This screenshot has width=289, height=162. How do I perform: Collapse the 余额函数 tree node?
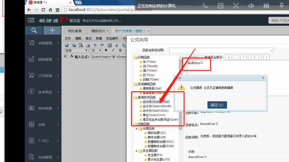(137, 128)
